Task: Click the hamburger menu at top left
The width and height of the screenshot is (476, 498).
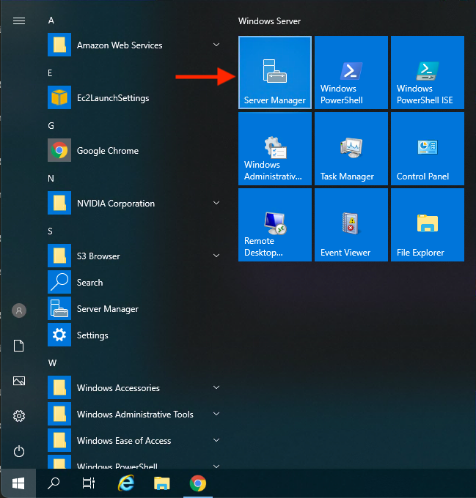Action: [x=19, y=21]
